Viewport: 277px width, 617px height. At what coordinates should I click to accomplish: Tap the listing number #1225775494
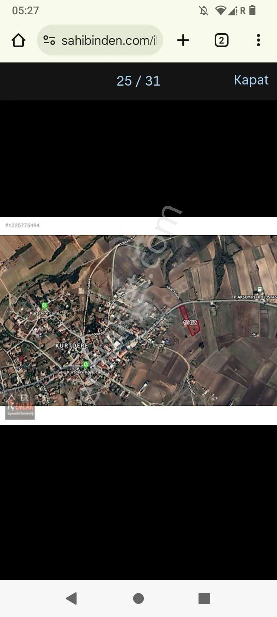point(22,225)
